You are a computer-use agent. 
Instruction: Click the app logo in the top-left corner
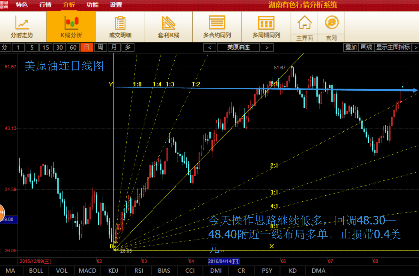click(x=4, y=5)
